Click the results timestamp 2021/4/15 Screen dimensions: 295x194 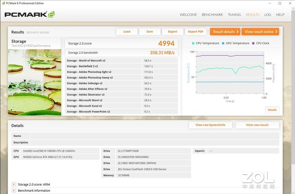(x=38, y=33)
